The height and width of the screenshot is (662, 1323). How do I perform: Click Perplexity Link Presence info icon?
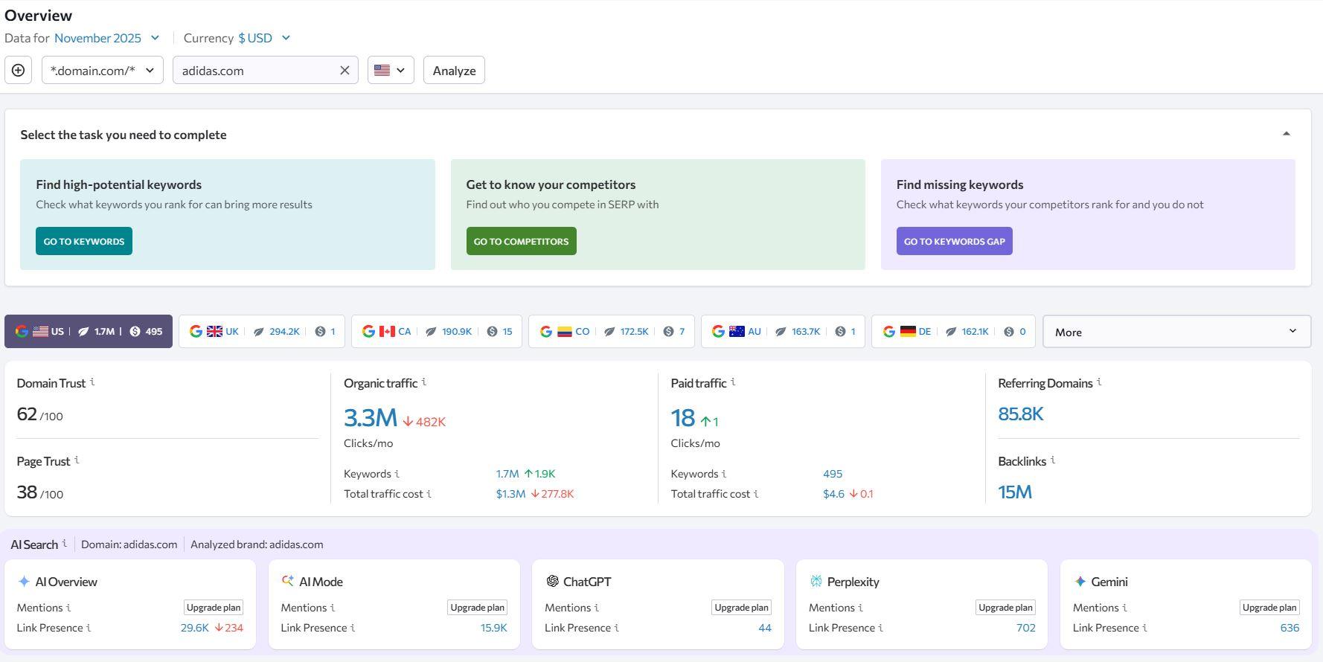coord(881,628)
